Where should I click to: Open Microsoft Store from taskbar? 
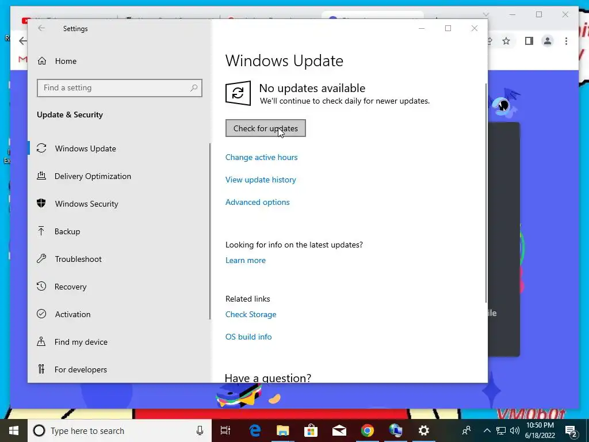[311, 430]
